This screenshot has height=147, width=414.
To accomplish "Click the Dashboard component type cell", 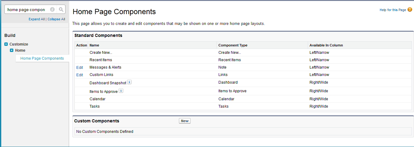I will click(x=228, y=82).
